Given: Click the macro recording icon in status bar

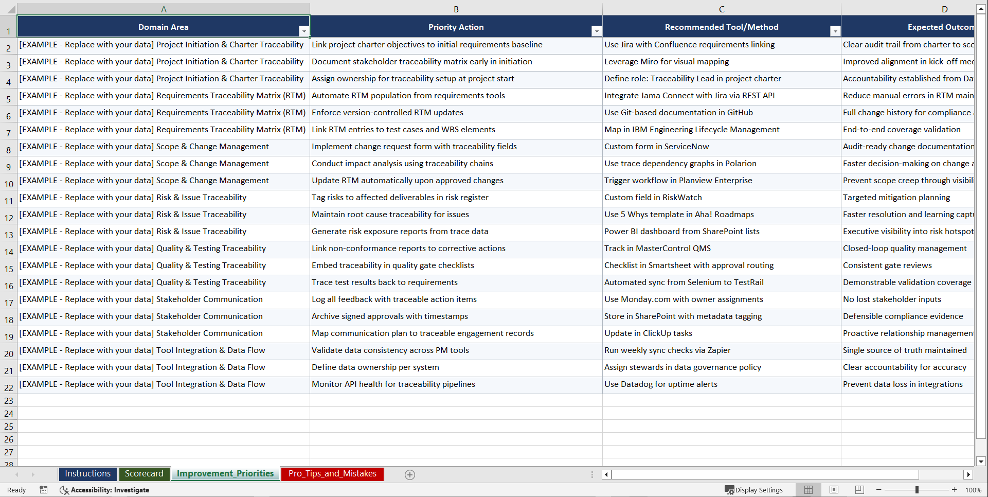Looking at the screenshot, I should pos(44,490).
